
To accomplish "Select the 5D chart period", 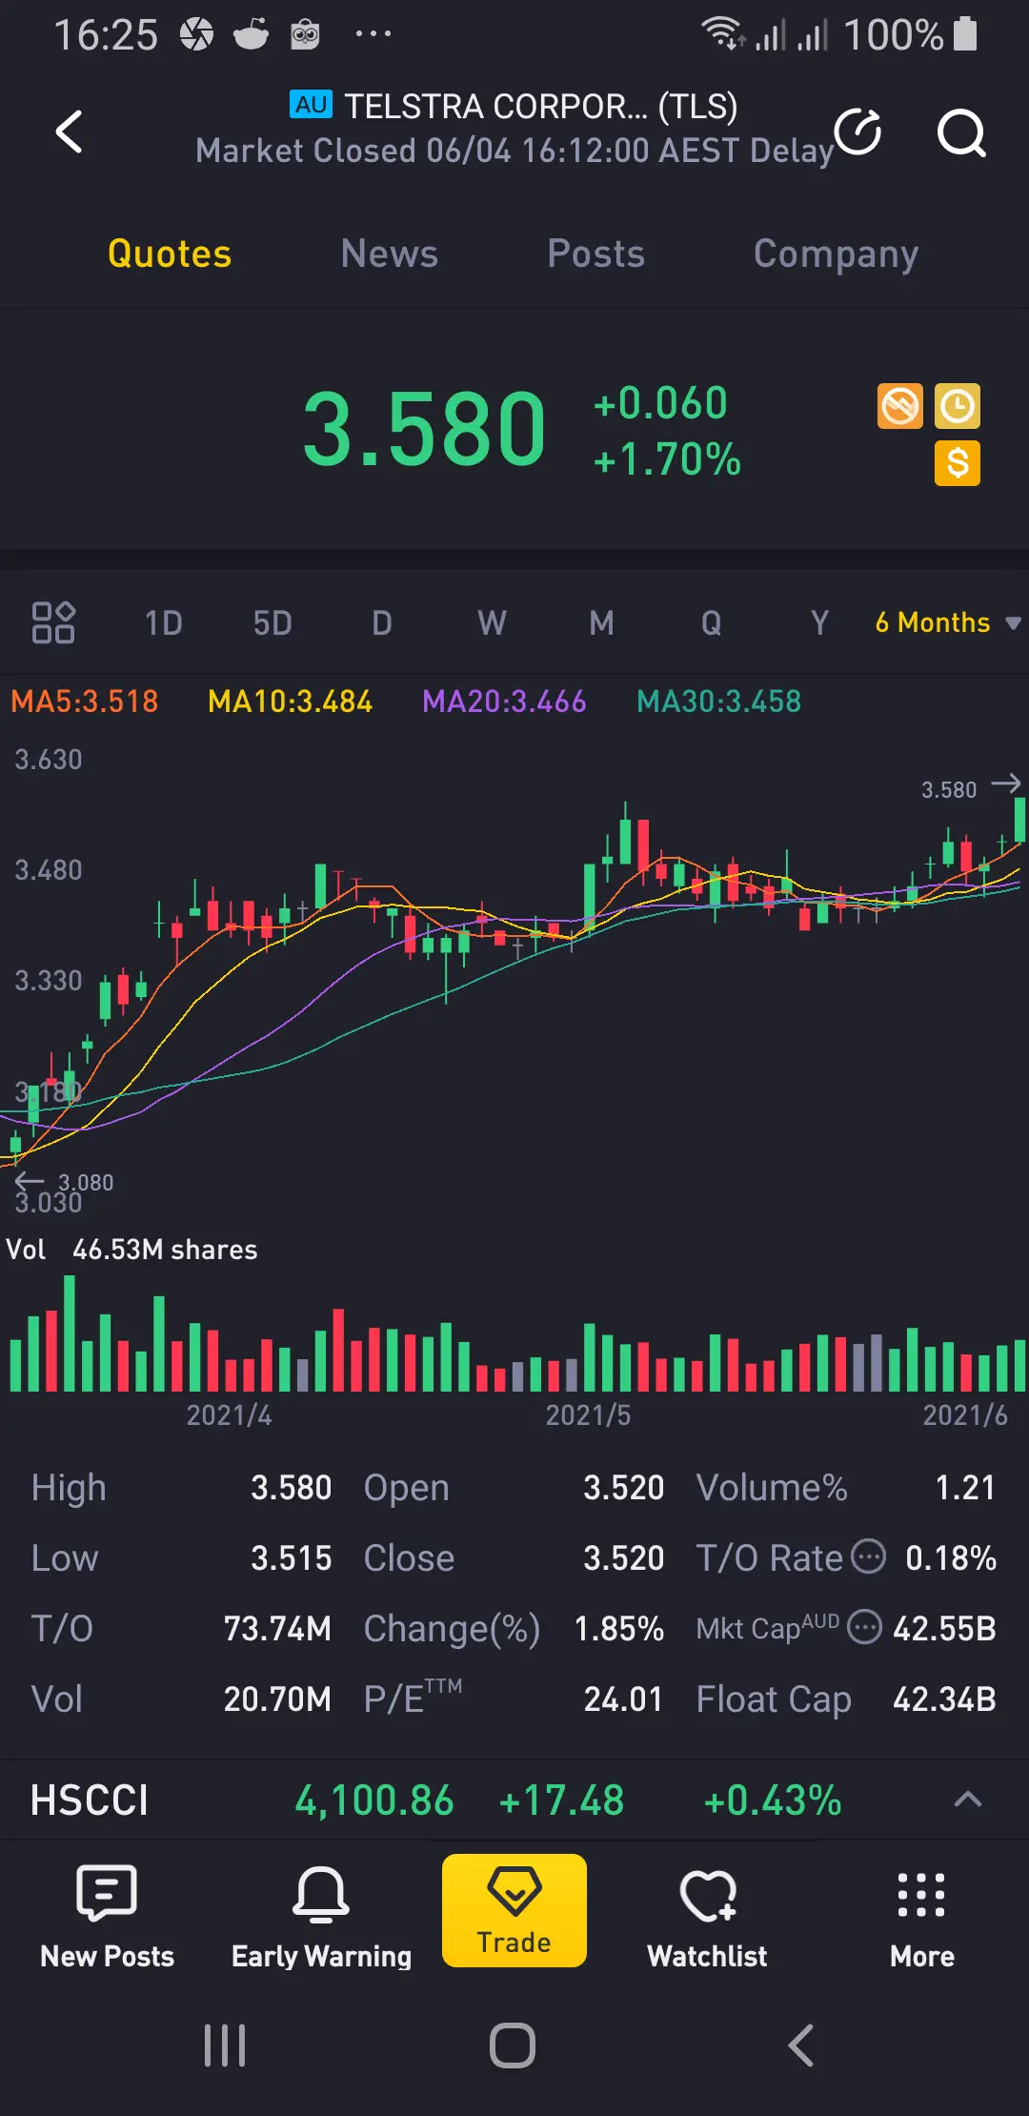I will pos(272,623).
